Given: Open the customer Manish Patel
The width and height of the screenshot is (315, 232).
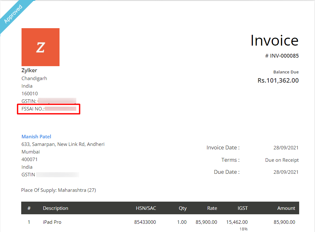Looking at the screenshot, I should pyautogui.click(x=36, y=136).
